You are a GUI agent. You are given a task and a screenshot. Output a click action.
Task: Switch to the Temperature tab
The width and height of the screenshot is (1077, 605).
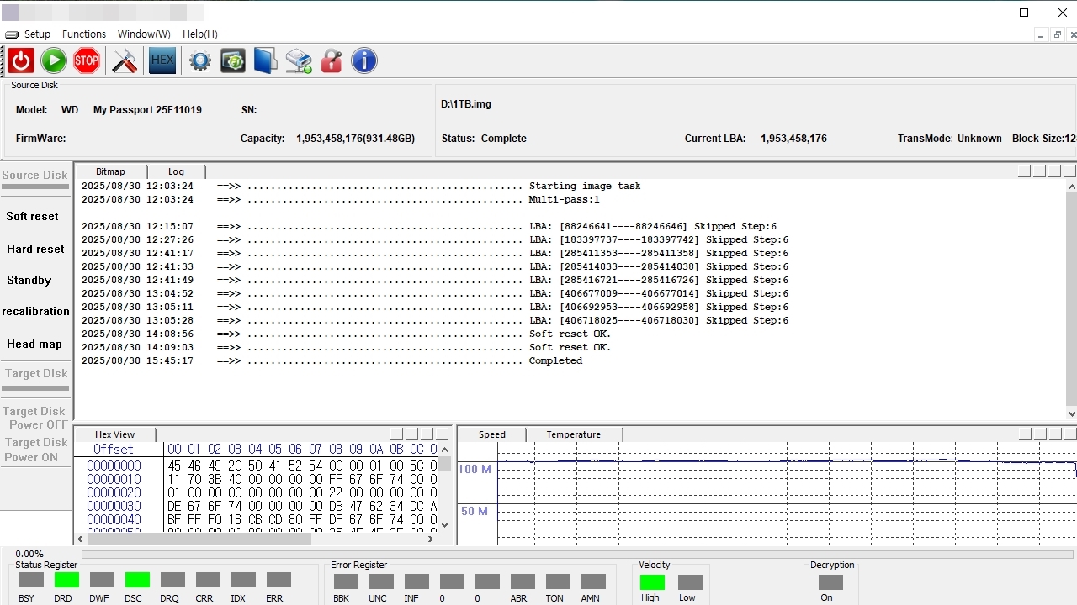pyautogui.click(x=573, y=434)
